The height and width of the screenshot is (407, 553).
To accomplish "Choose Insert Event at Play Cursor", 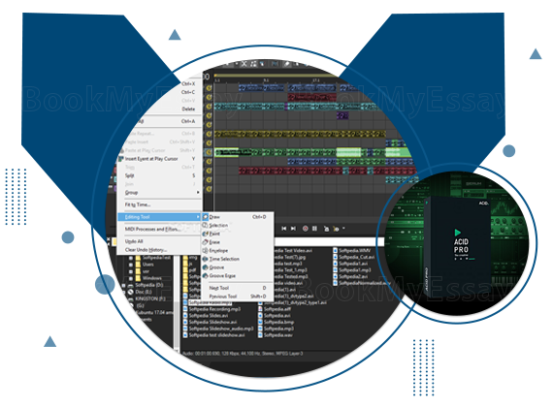I will 151,159.
